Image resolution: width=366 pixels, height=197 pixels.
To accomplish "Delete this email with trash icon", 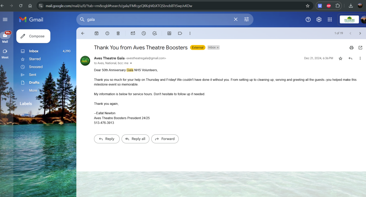I will pyautogui.click(x=118, y=33).
